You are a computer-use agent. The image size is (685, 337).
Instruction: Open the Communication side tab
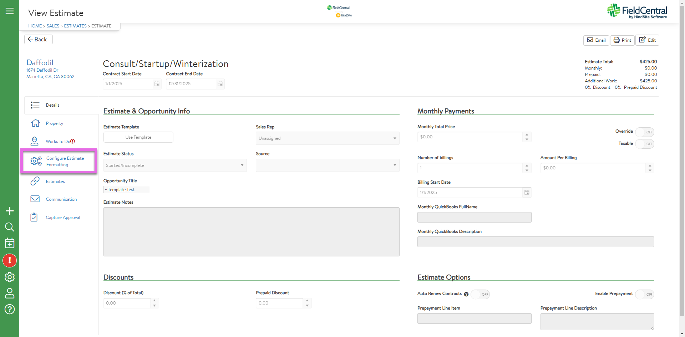click(61, 199)
